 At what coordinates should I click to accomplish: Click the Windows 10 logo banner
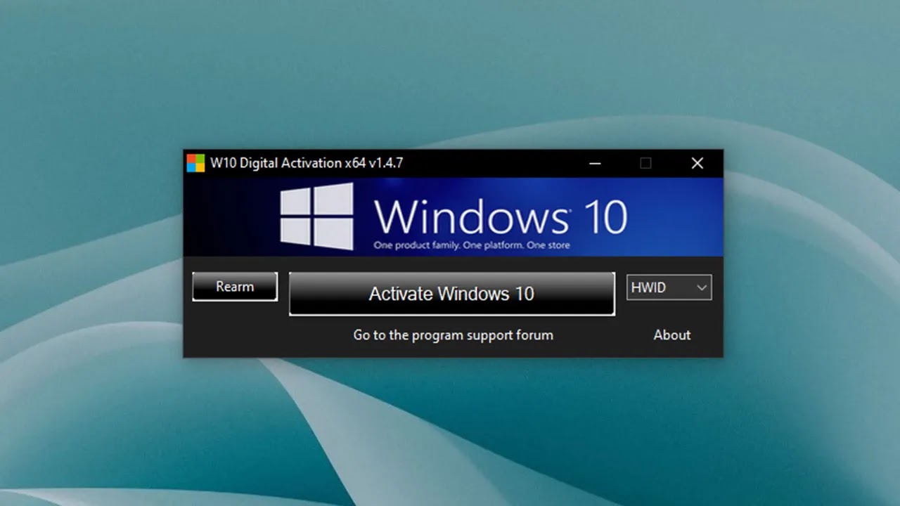click(x=453, y=216)
